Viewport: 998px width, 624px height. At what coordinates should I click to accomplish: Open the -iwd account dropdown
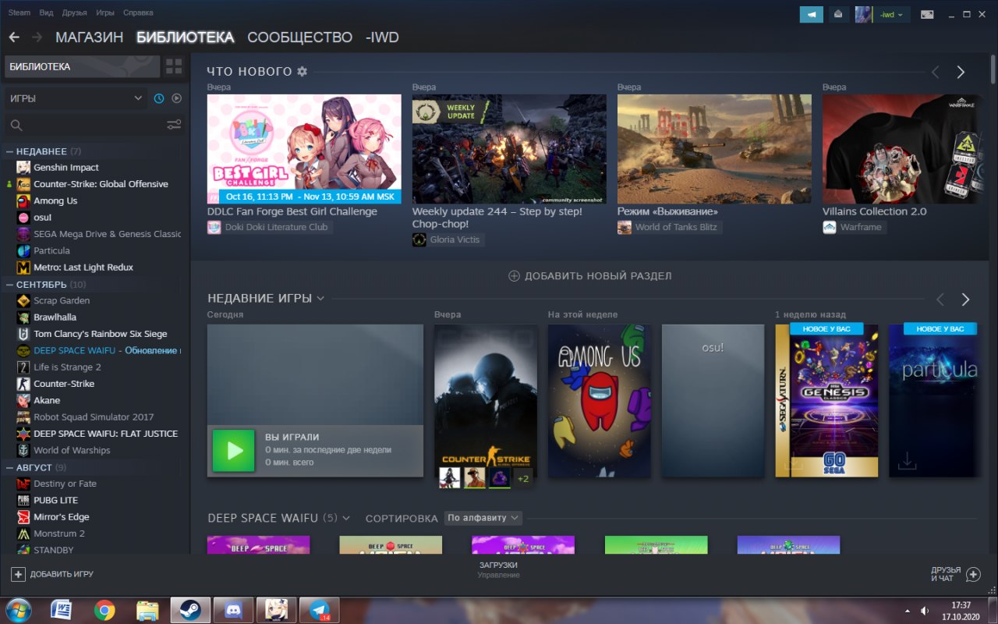(x=893, y=14)
